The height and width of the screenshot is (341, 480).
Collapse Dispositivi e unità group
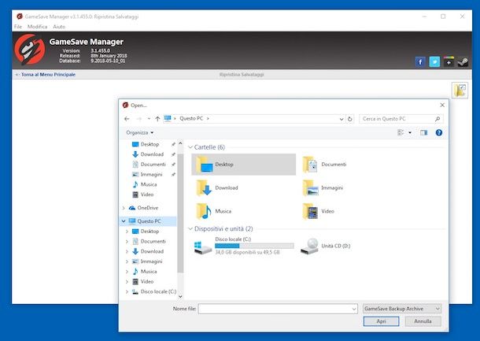point(190,229)
